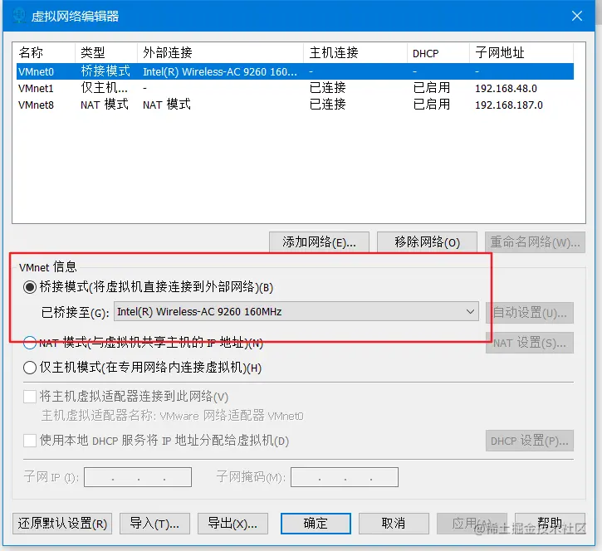Click NAT 模式 type cell of VMnet8
Screen dimensions: 602x551
point(104,105)
